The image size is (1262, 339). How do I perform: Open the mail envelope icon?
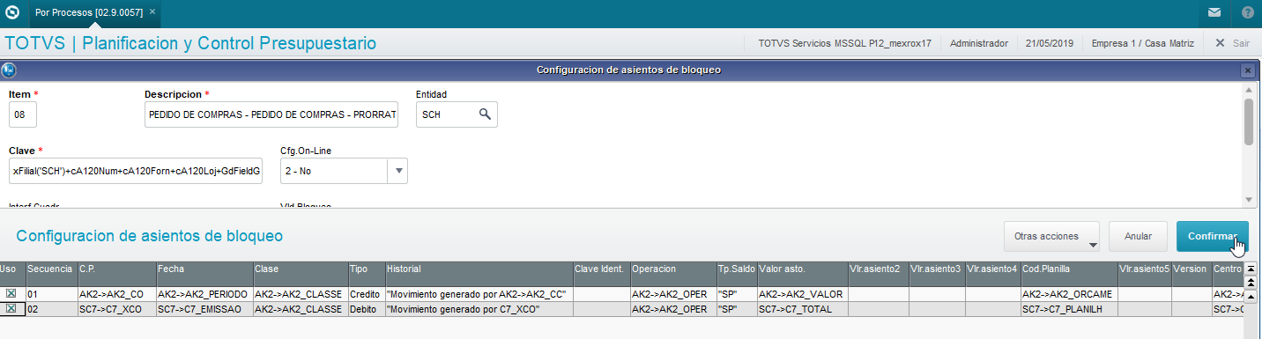tap(1214, 13)
